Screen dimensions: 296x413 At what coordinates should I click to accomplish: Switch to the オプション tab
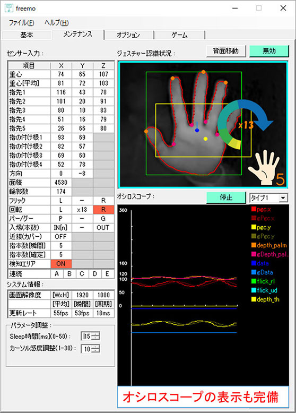pyautogui.click(x=128, y=35)
